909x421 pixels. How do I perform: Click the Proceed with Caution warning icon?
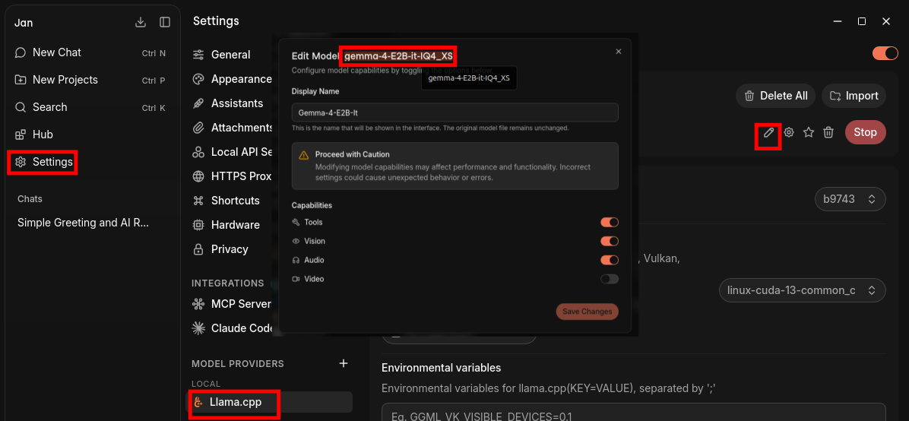click(x=304, y=156)
